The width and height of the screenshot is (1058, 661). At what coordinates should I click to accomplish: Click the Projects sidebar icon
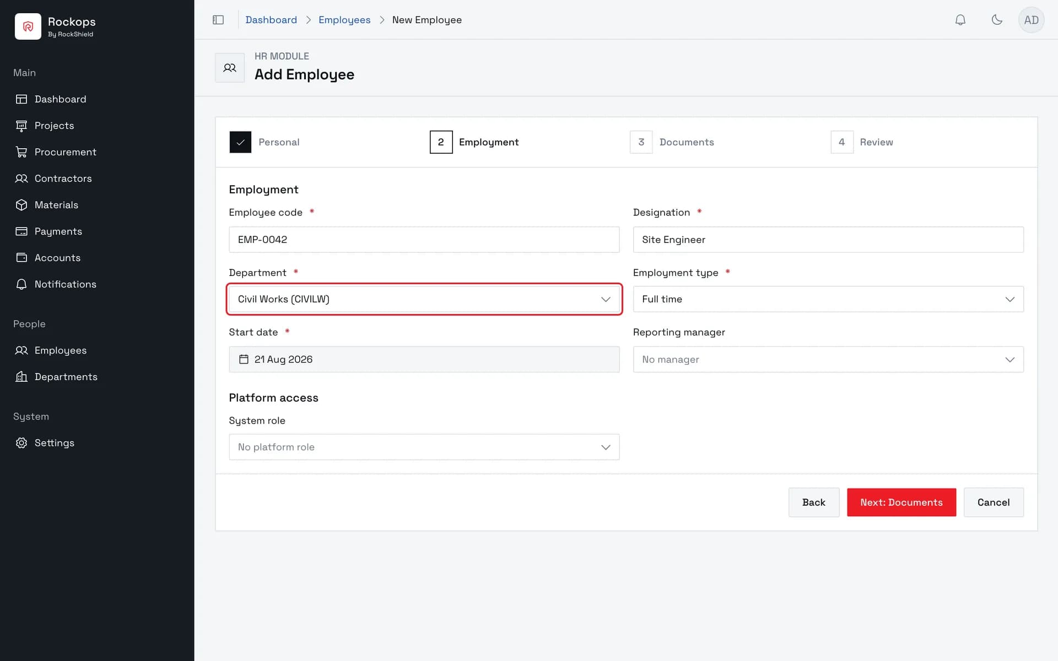pos(21,126)
